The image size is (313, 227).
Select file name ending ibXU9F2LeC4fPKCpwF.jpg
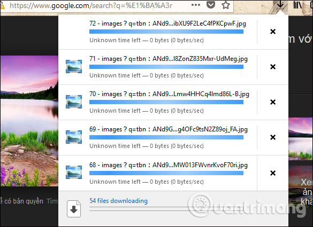click(x=167, y=24)
